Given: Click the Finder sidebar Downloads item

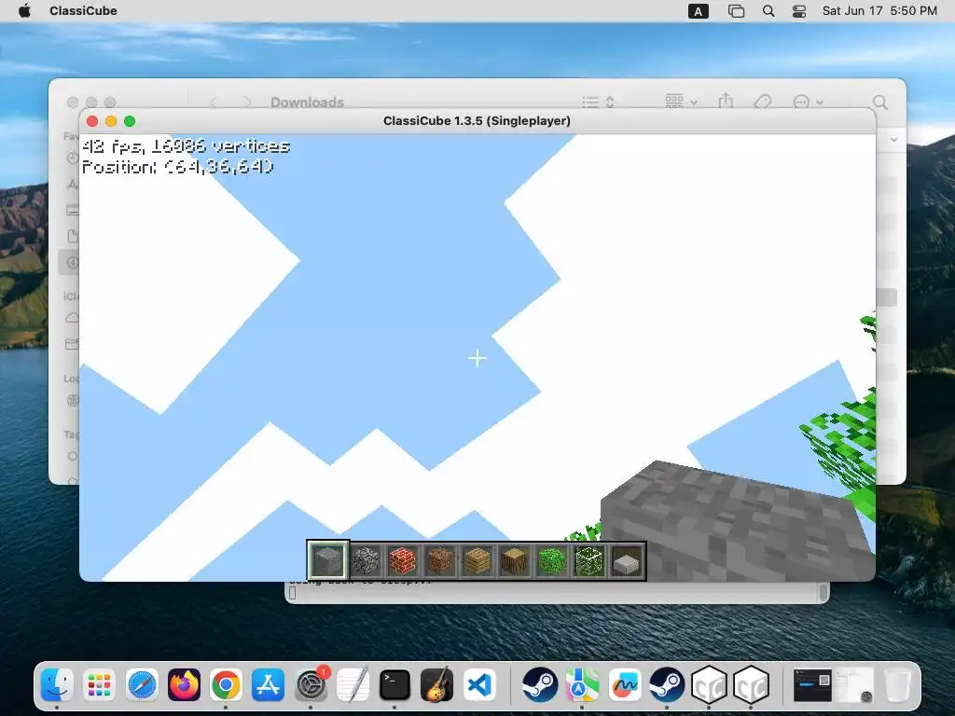Looking at the screenshot, I should click(69, 262).
